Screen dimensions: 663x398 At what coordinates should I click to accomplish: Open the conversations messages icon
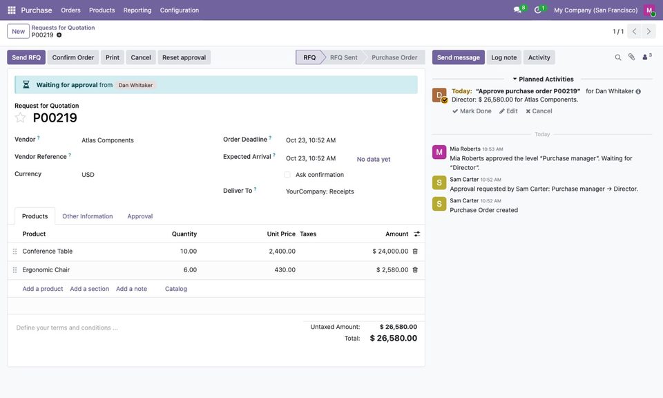click(517, 10)
